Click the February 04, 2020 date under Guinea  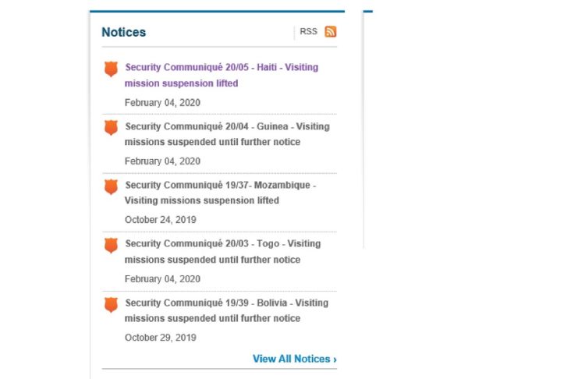(x=162, y=161)
